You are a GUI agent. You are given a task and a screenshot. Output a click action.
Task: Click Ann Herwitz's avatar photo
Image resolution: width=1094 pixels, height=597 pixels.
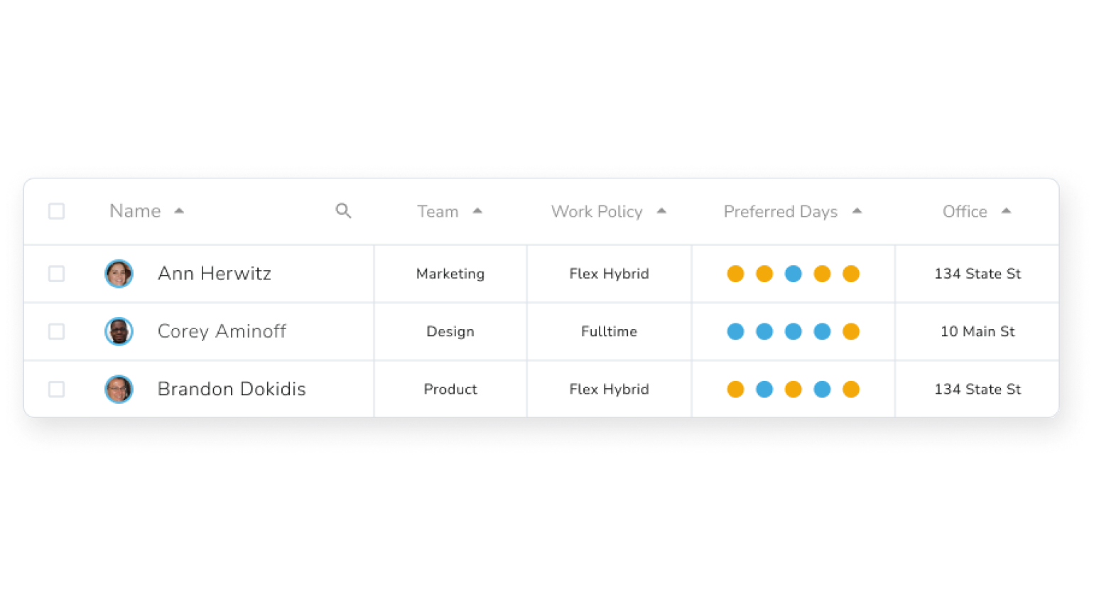[119, 274]
